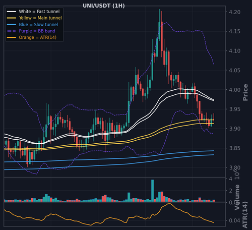Click the ATR(14) axis title

[x=245, y=214]
